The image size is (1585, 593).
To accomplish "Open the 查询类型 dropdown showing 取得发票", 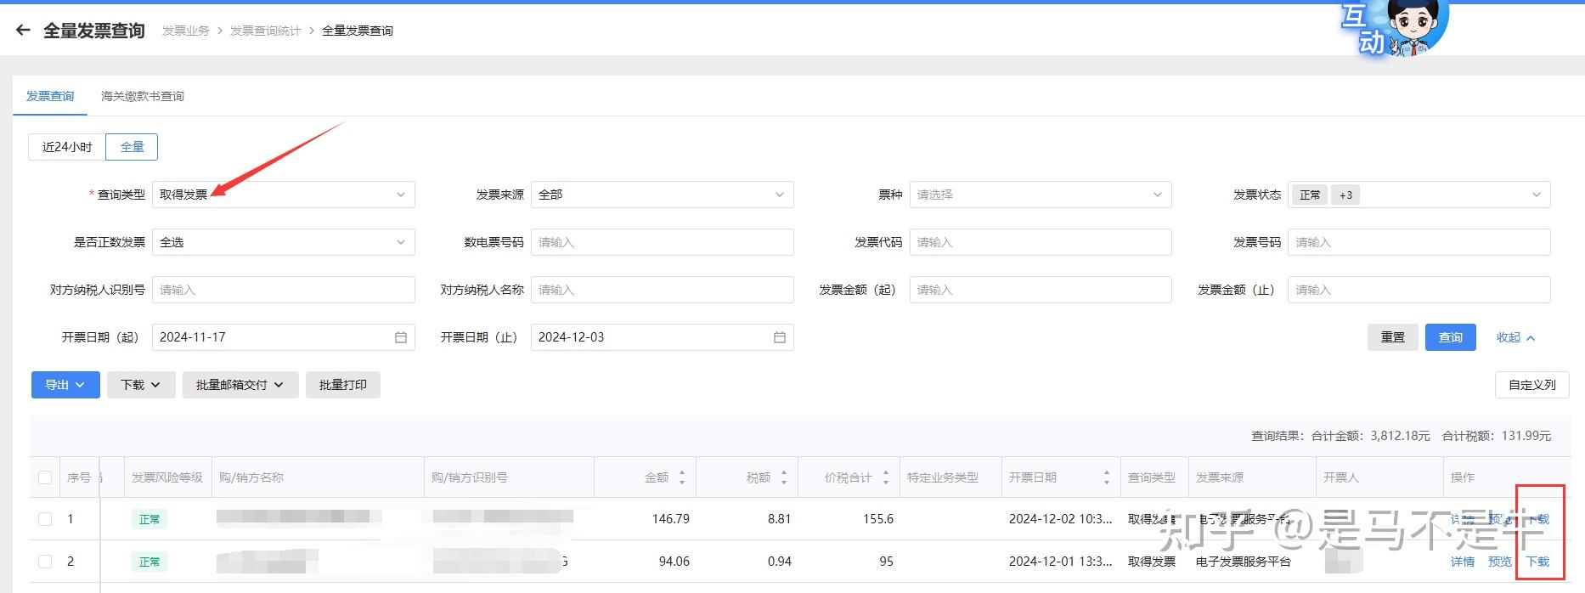I will [x=284, y=195].
